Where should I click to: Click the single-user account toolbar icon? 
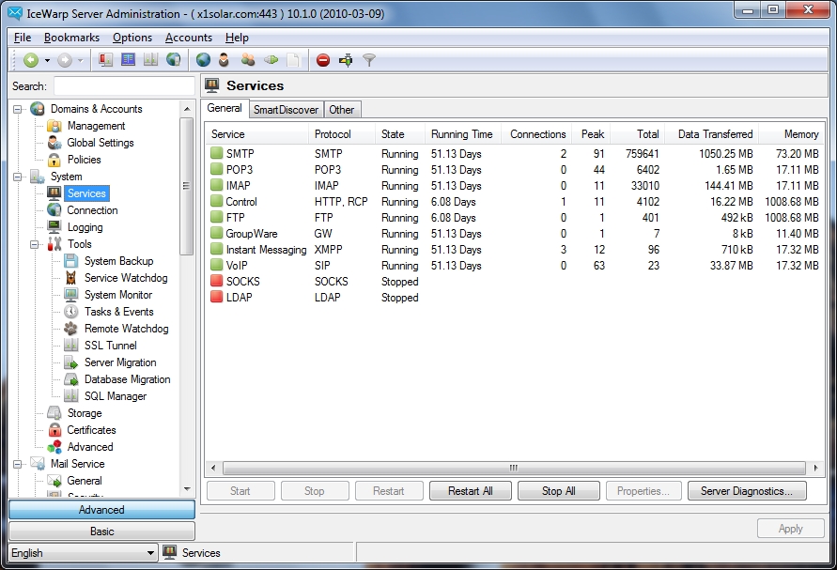(x=225, y=60)
